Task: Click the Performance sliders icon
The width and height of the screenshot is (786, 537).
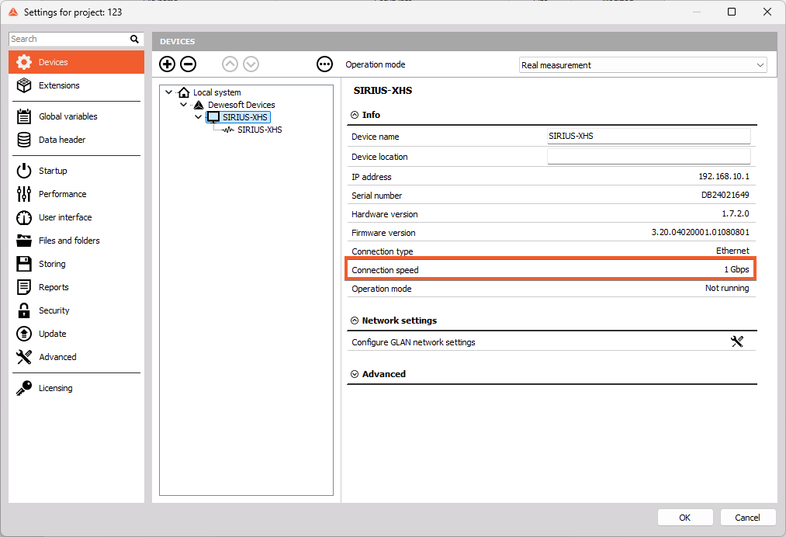Action: click(23, 194)
